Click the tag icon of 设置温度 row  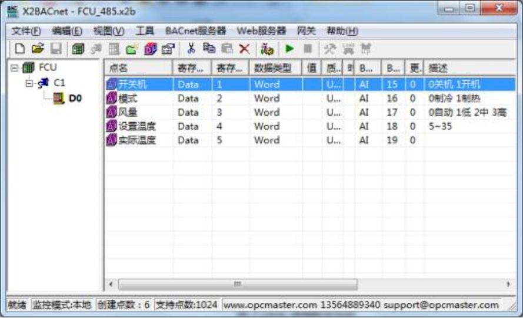111,126
